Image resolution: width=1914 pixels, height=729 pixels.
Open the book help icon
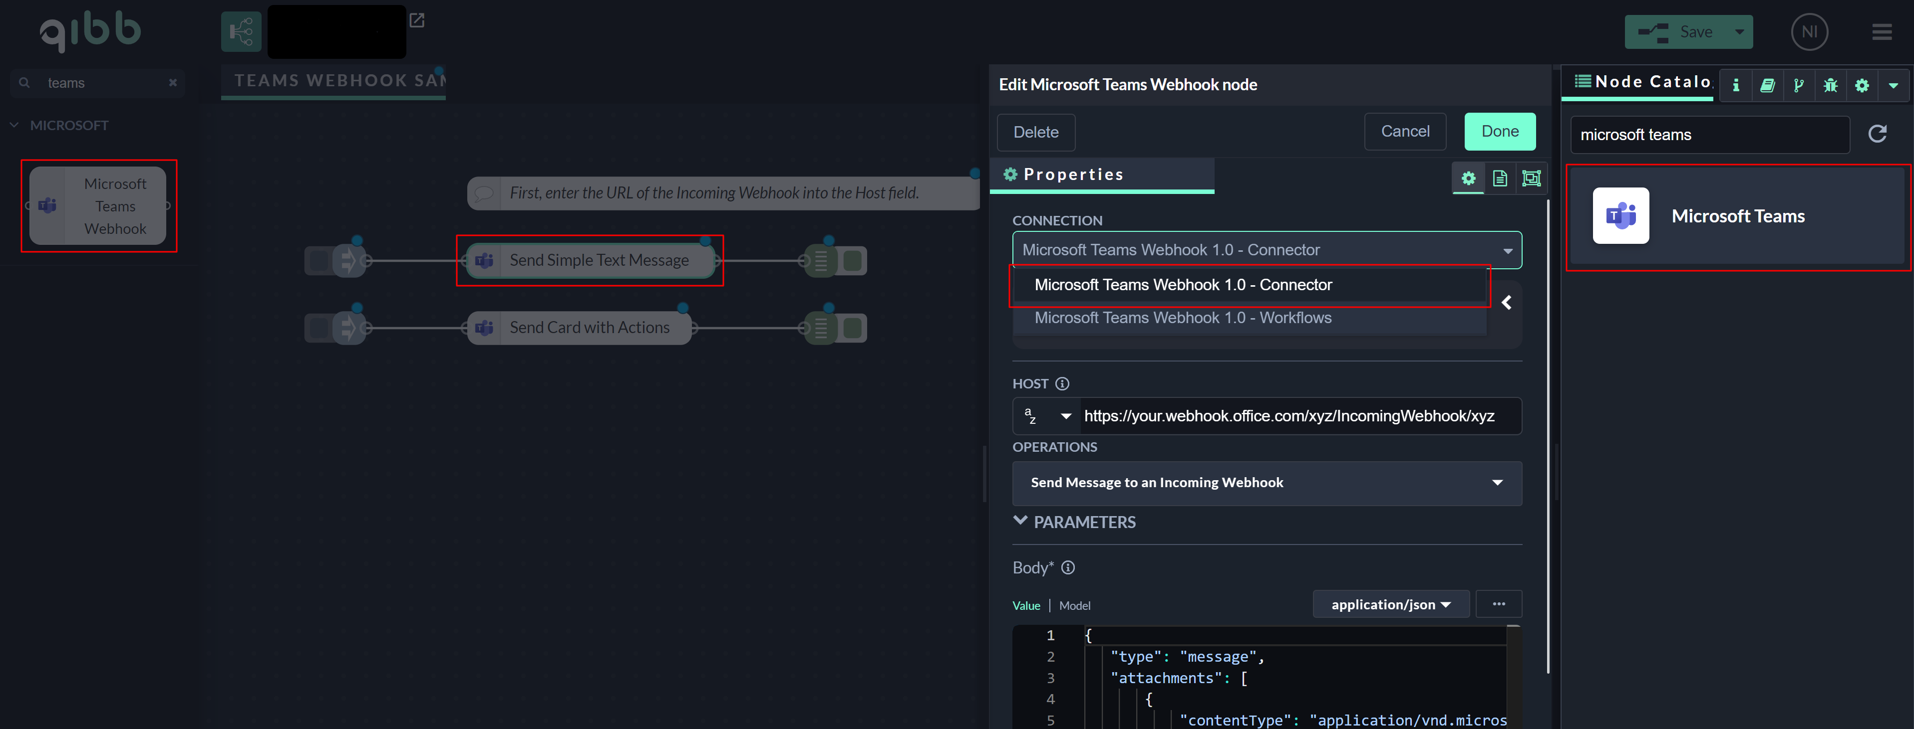point(1768,86)
